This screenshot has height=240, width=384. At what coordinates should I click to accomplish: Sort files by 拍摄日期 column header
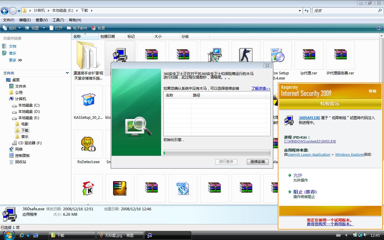(x=112, y=36)
